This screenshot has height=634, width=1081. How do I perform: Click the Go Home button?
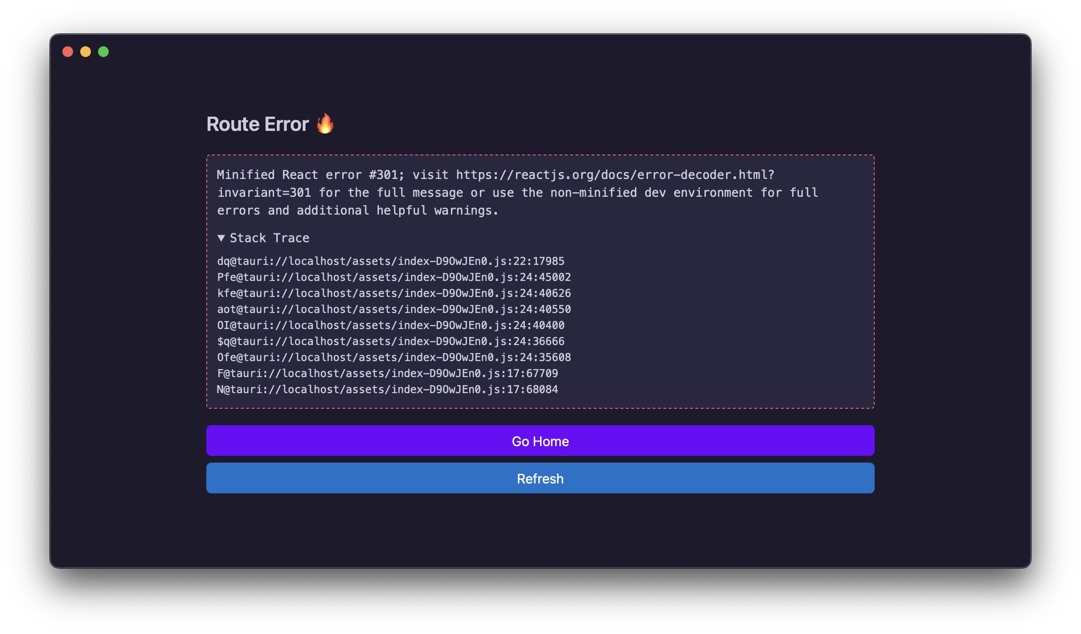(540, 441)
